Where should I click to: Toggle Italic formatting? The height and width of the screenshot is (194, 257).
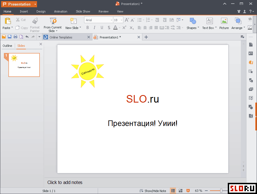[x=94, y=28]
